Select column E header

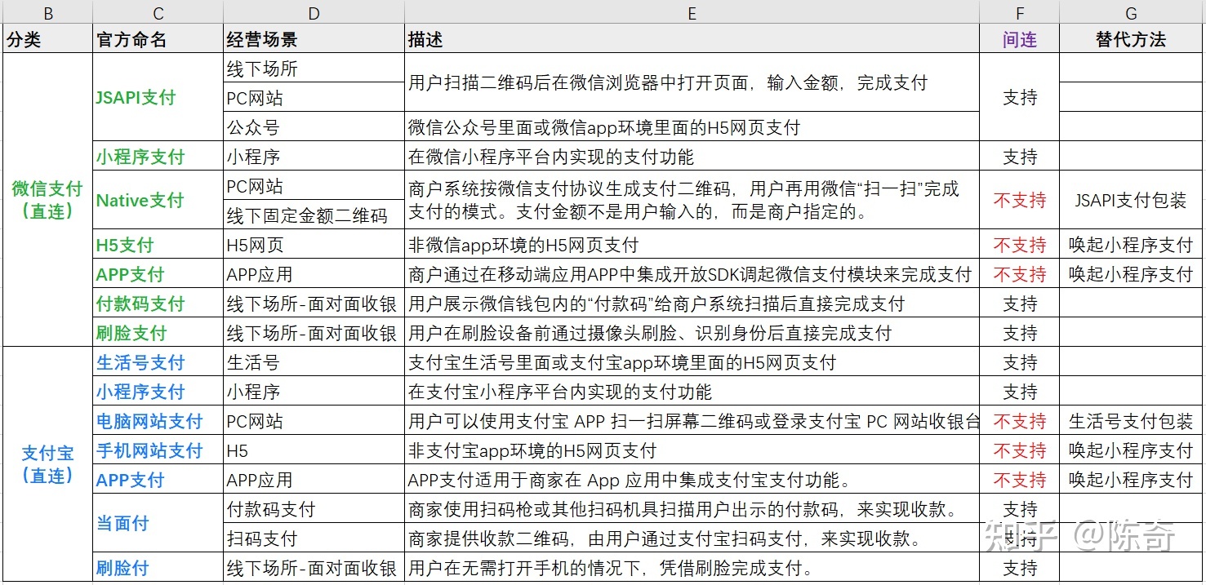[692, 13]
